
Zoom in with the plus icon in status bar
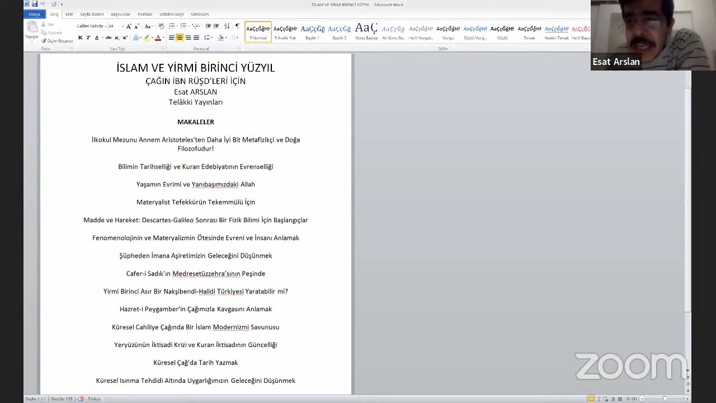687,399
